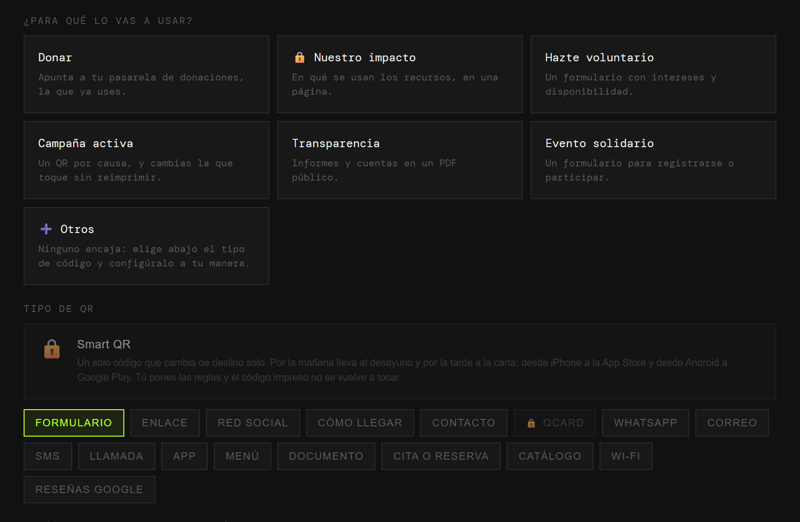Click text 'Ninguno encaja: elige abajo el tipo'
800x522 pixels.
pos(142,249)
